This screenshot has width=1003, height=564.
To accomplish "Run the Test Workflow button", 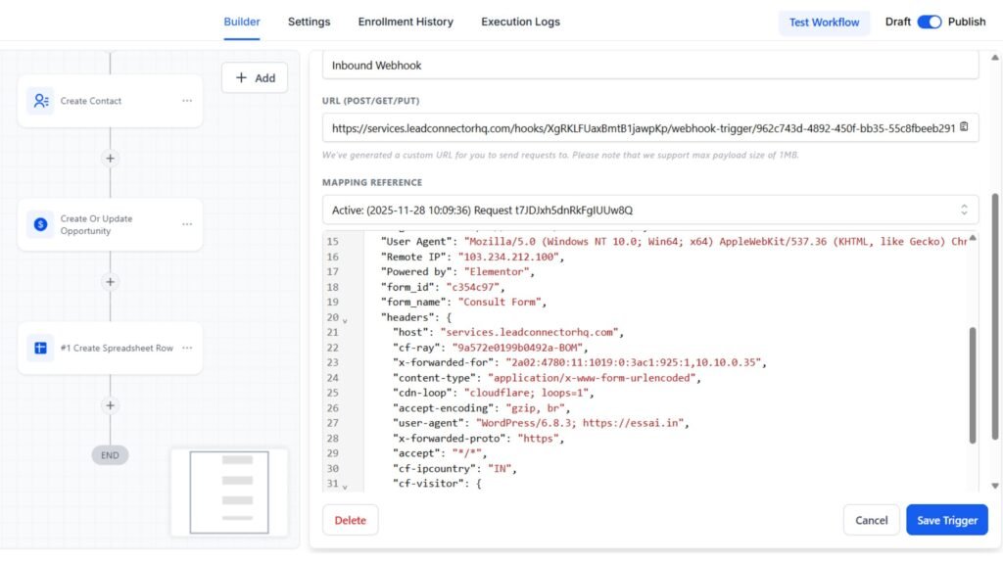I will 824,21.
